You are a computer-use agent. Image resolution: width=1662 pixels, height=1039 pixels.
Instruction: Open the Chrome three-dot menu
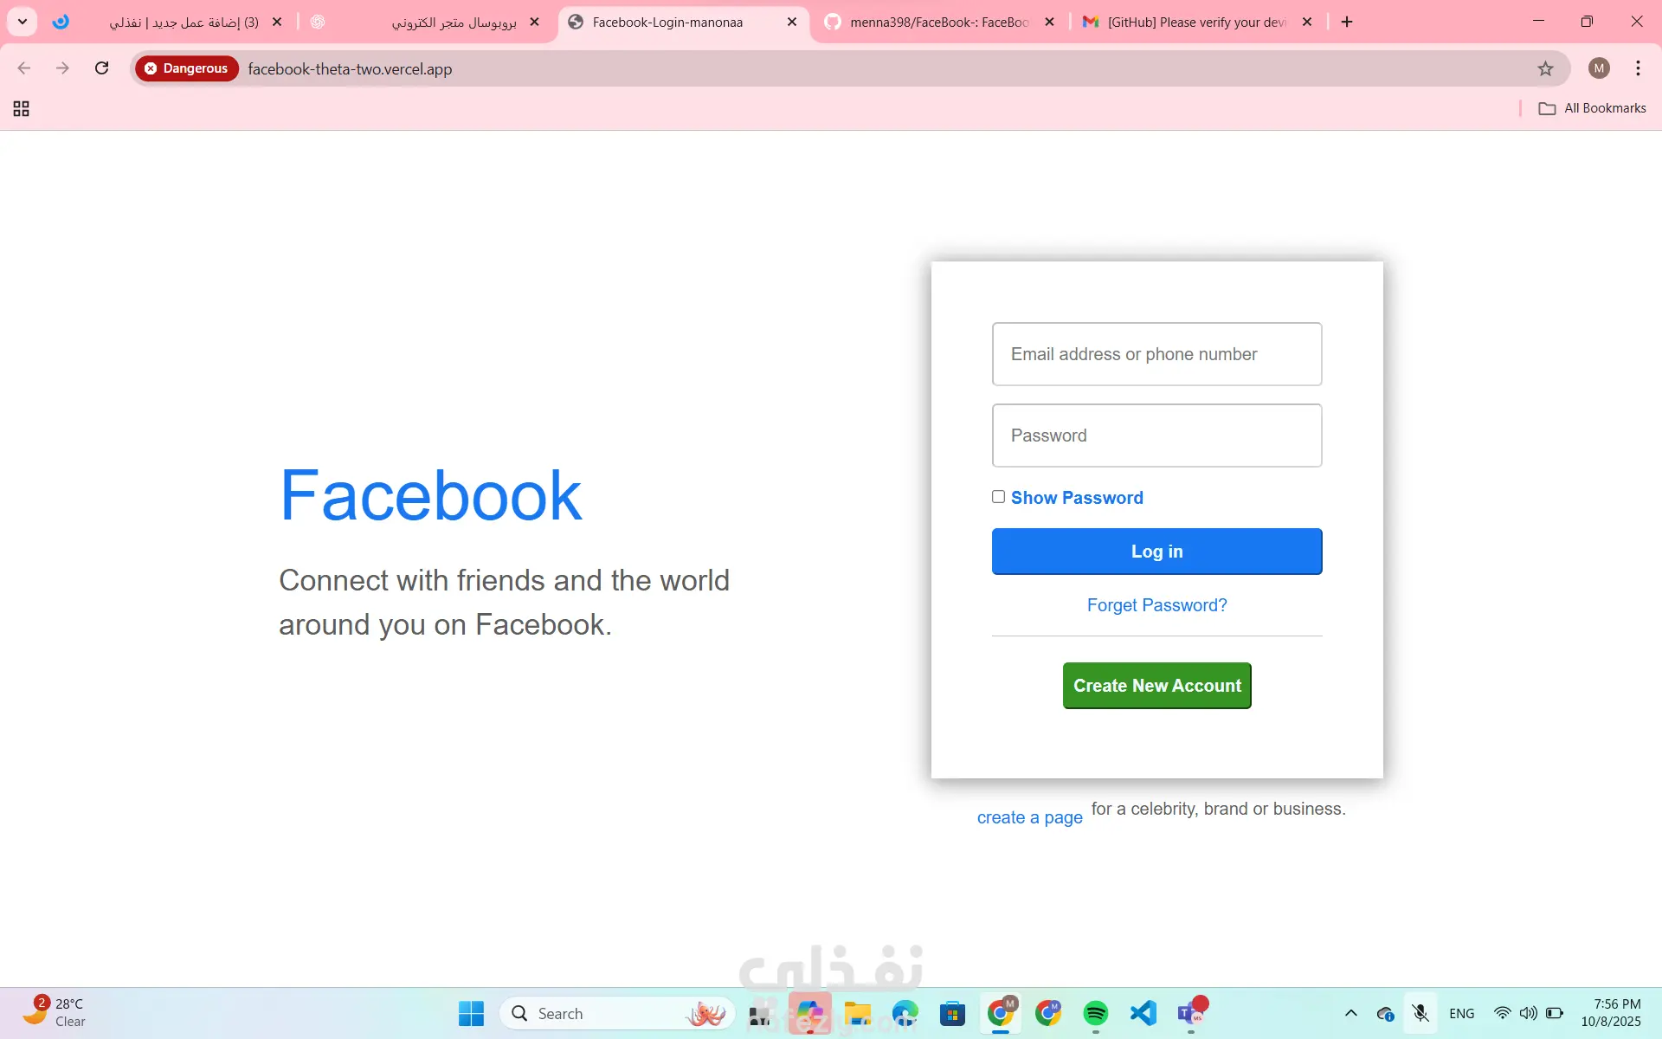click(x=1638, y=68)
